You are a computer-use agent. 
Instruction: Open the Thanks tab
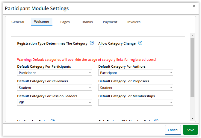click(87, 22)
